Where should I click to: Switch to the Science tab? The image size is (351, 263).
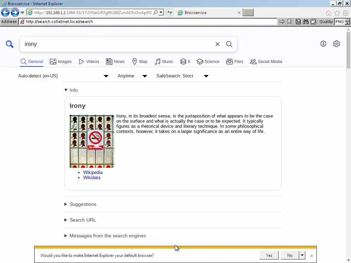(x=208, y=62)
